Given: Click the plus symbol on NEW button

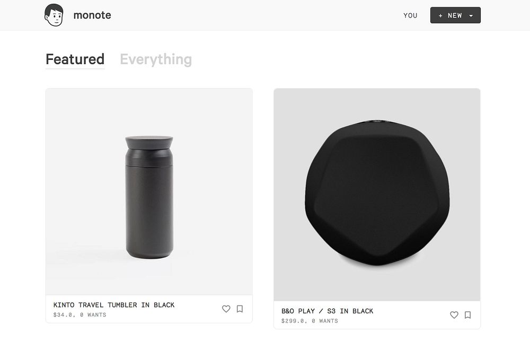Looking at the screenshot, I should (x=440, y=15).
